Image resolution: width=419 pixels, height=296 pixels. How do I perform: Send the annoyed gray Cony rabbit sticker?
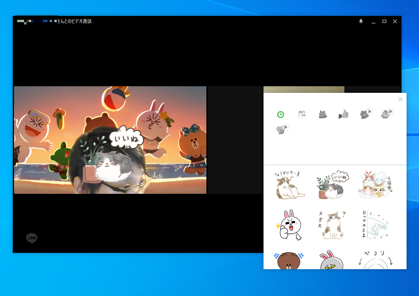coord(331,259)
